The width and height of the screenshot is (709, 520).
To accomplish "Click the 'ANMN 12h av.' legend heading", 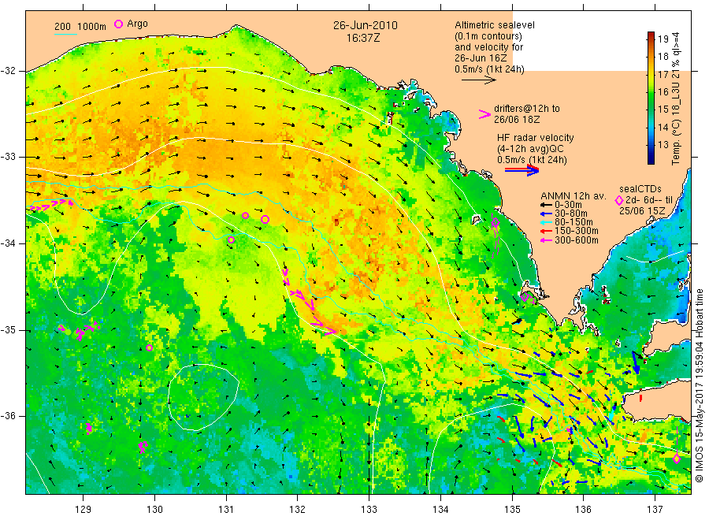I will coord(573,196).
